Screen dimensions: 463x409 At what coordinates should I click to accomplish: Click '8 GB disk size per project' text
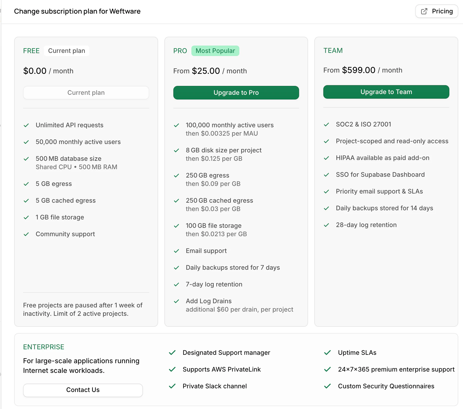(x=224, y=150)
